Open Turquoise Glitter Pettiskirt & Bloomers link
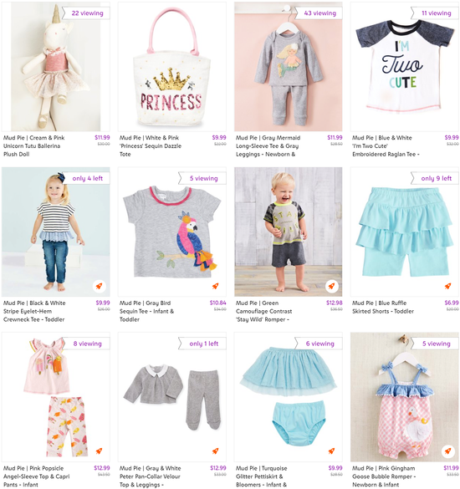The width and height of the screenshot is (460, 489). [262, 476]
